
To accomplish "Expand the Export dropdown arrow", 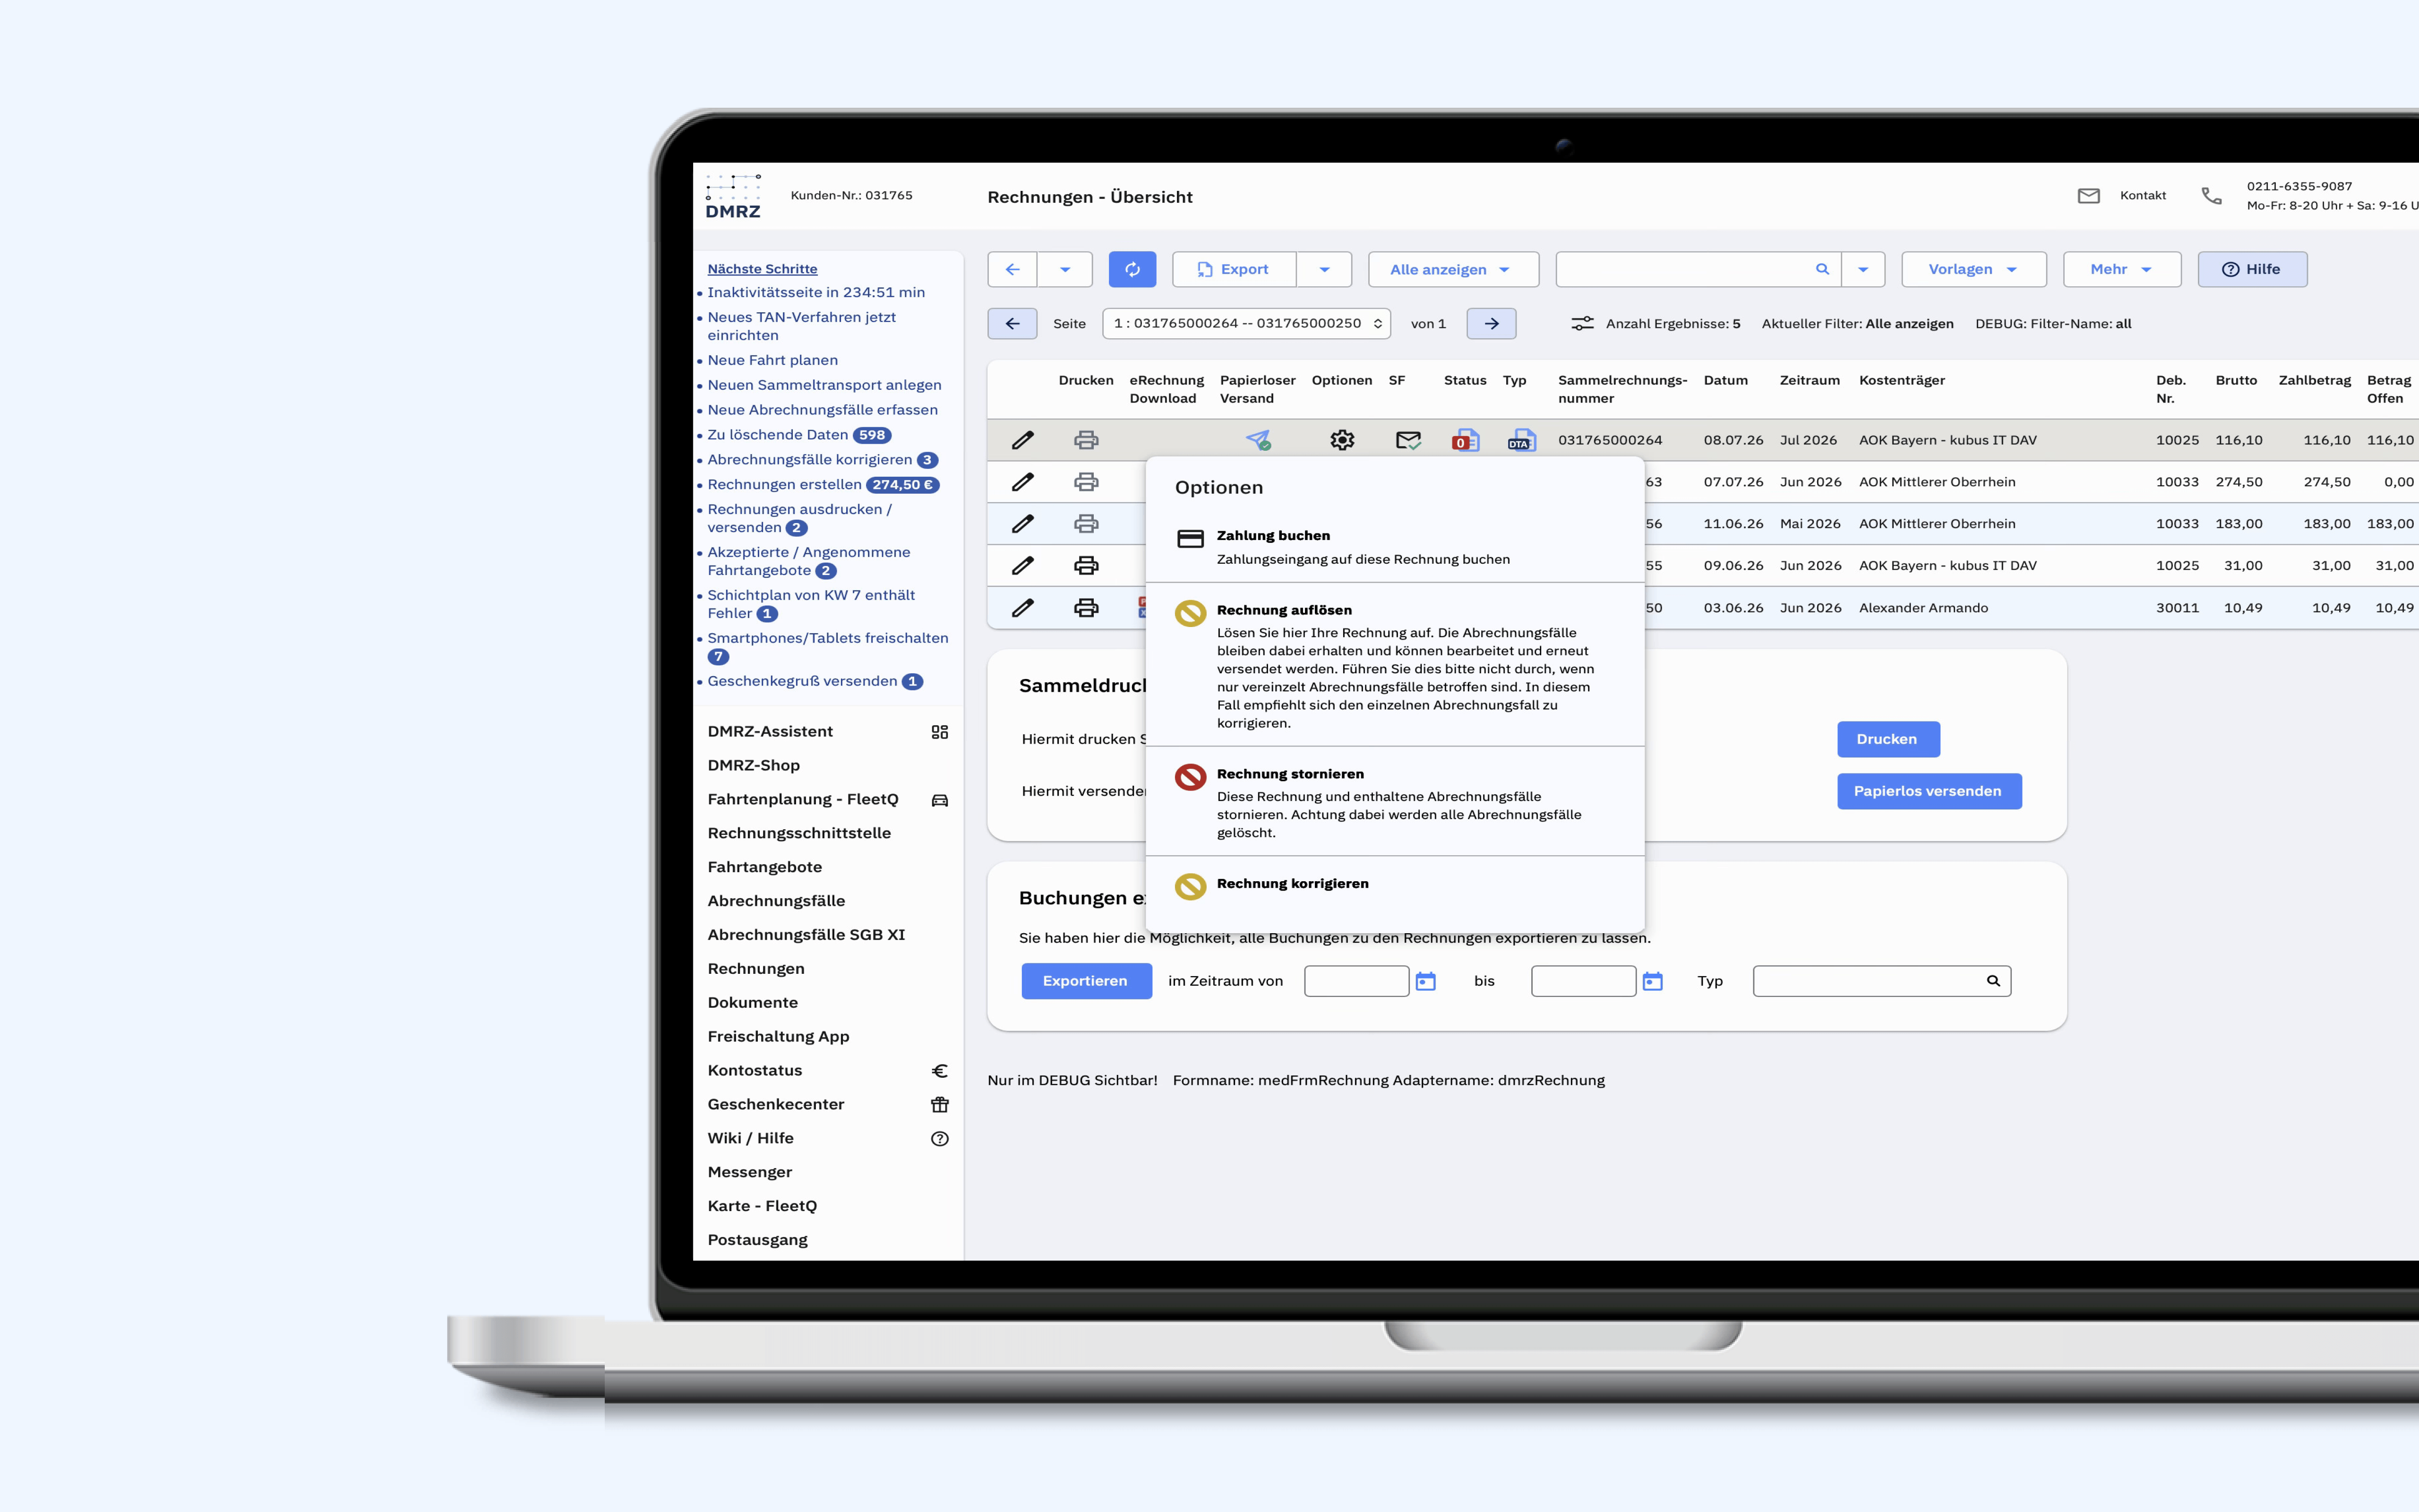I will click(1323, 269).
